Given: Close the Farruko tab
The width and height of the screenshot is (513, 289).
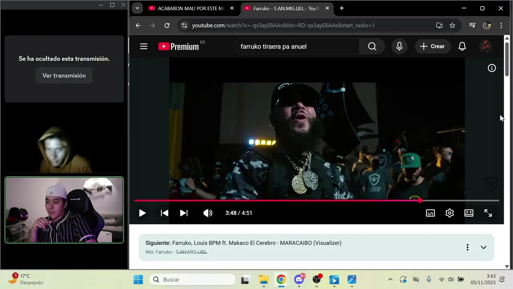Looking at the screenshot, I should pyautogui.click(x=327, y=8).
